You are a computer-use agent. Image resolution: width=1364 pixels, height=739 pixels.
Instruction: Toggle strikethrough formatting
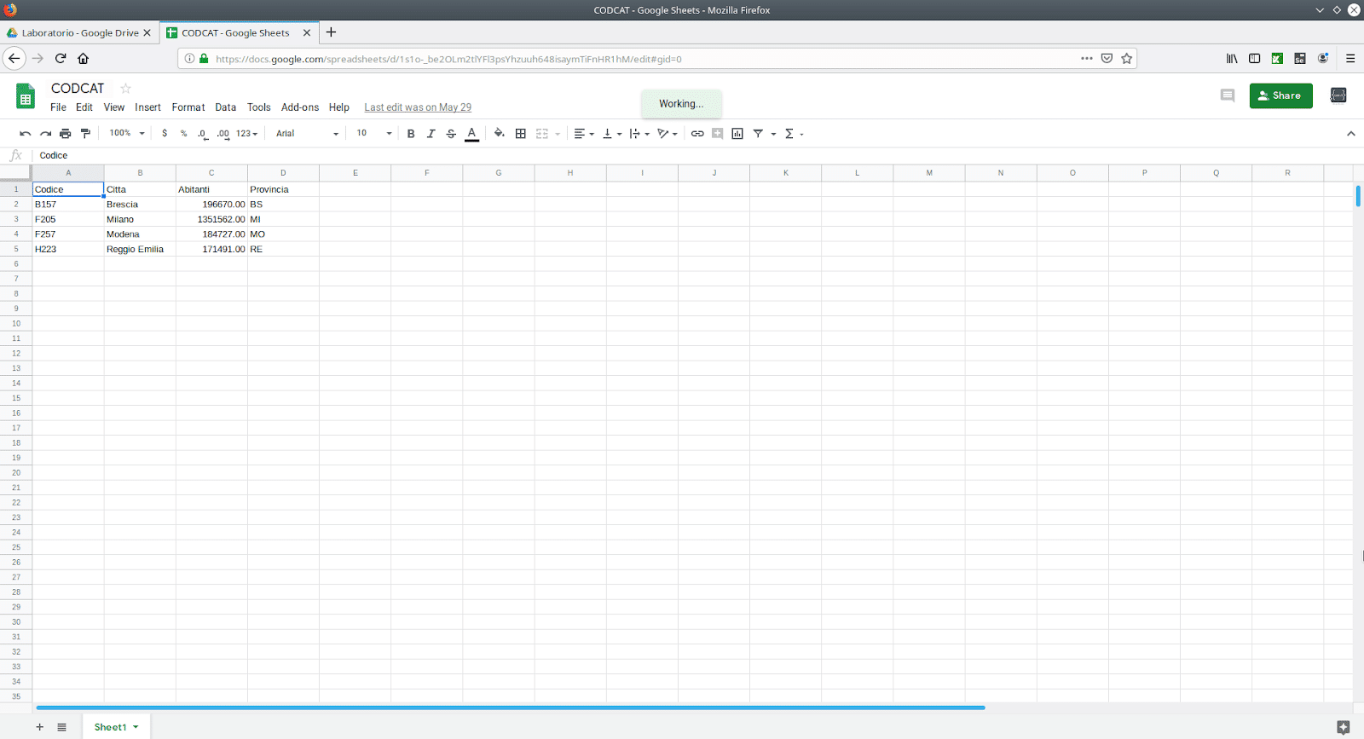[451, 134]
